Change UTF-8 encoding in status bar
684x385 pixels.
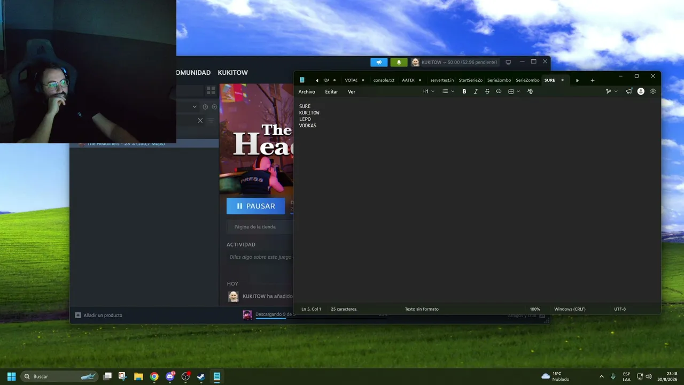pyautogui.click(x=620, y=309)
